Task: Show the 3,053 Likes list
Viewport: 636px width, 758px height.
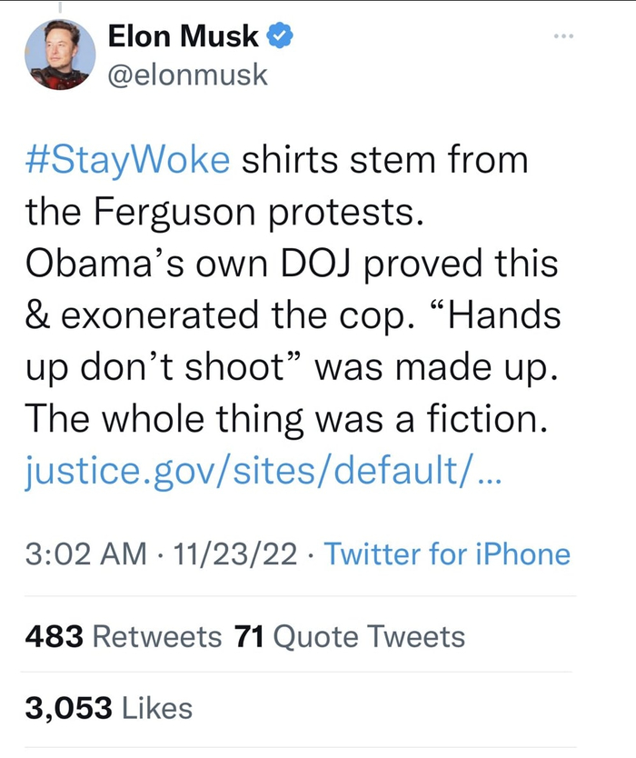Action: click(109, 708)
